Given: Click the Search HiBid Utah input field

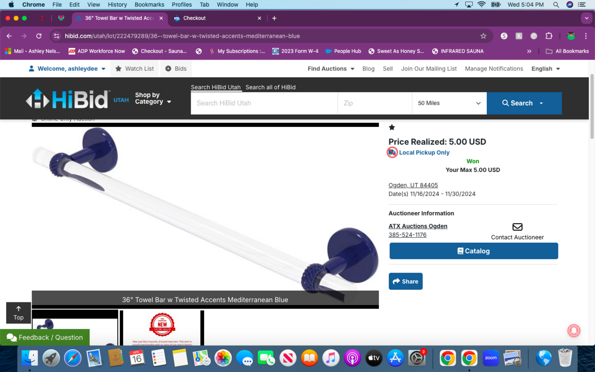Looking at the screenshot, I should [x=264, y=103].
